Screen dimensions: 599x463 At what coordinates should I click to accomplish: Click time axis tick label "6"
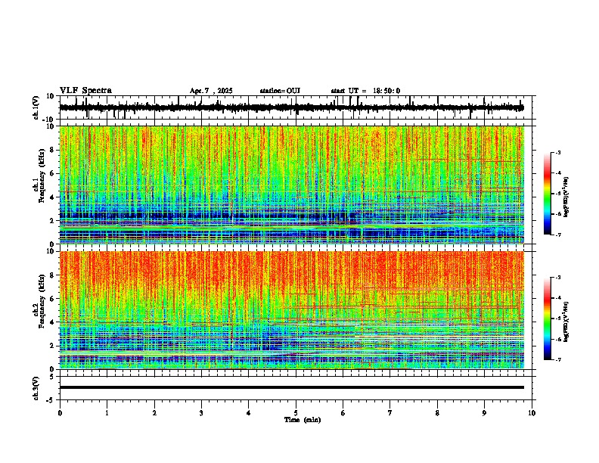pos(343,413)
